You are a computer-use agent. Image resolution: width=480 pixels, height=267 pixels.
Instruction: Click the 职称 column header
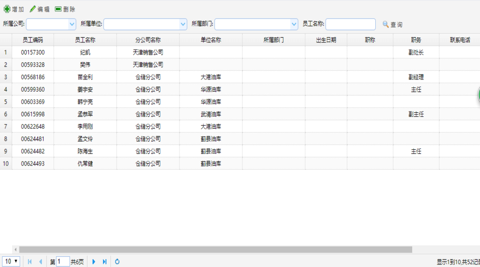pyautogui.click(x=370, y=40)
